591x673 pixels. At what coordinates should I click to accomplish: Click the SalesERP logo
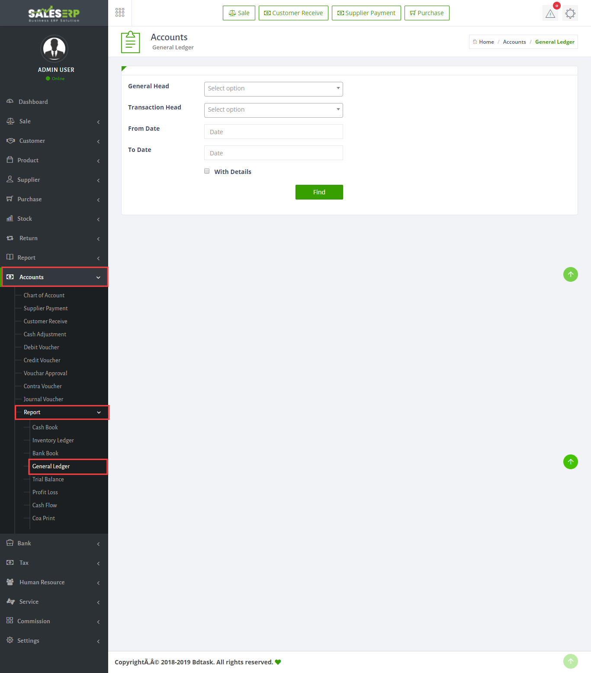54,13
